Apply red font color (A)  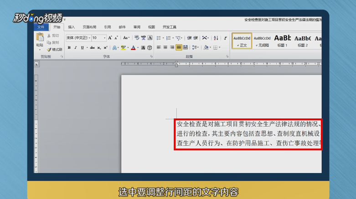(x=133, y=48)
